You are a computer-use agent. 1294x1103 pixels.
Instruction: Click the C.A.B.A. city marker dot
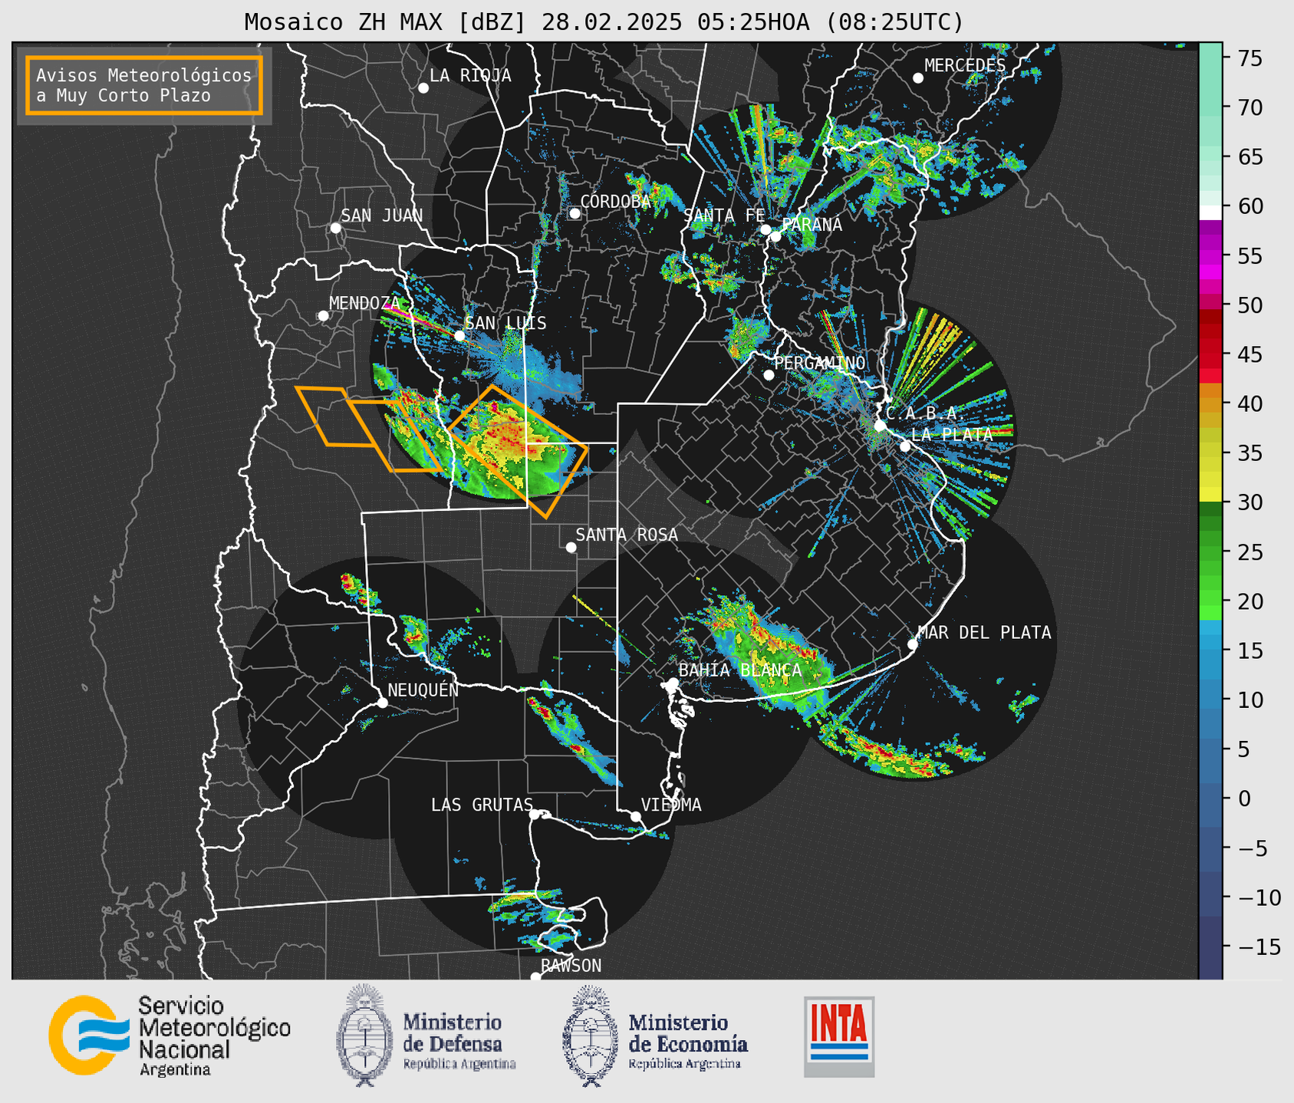(880, 426)
